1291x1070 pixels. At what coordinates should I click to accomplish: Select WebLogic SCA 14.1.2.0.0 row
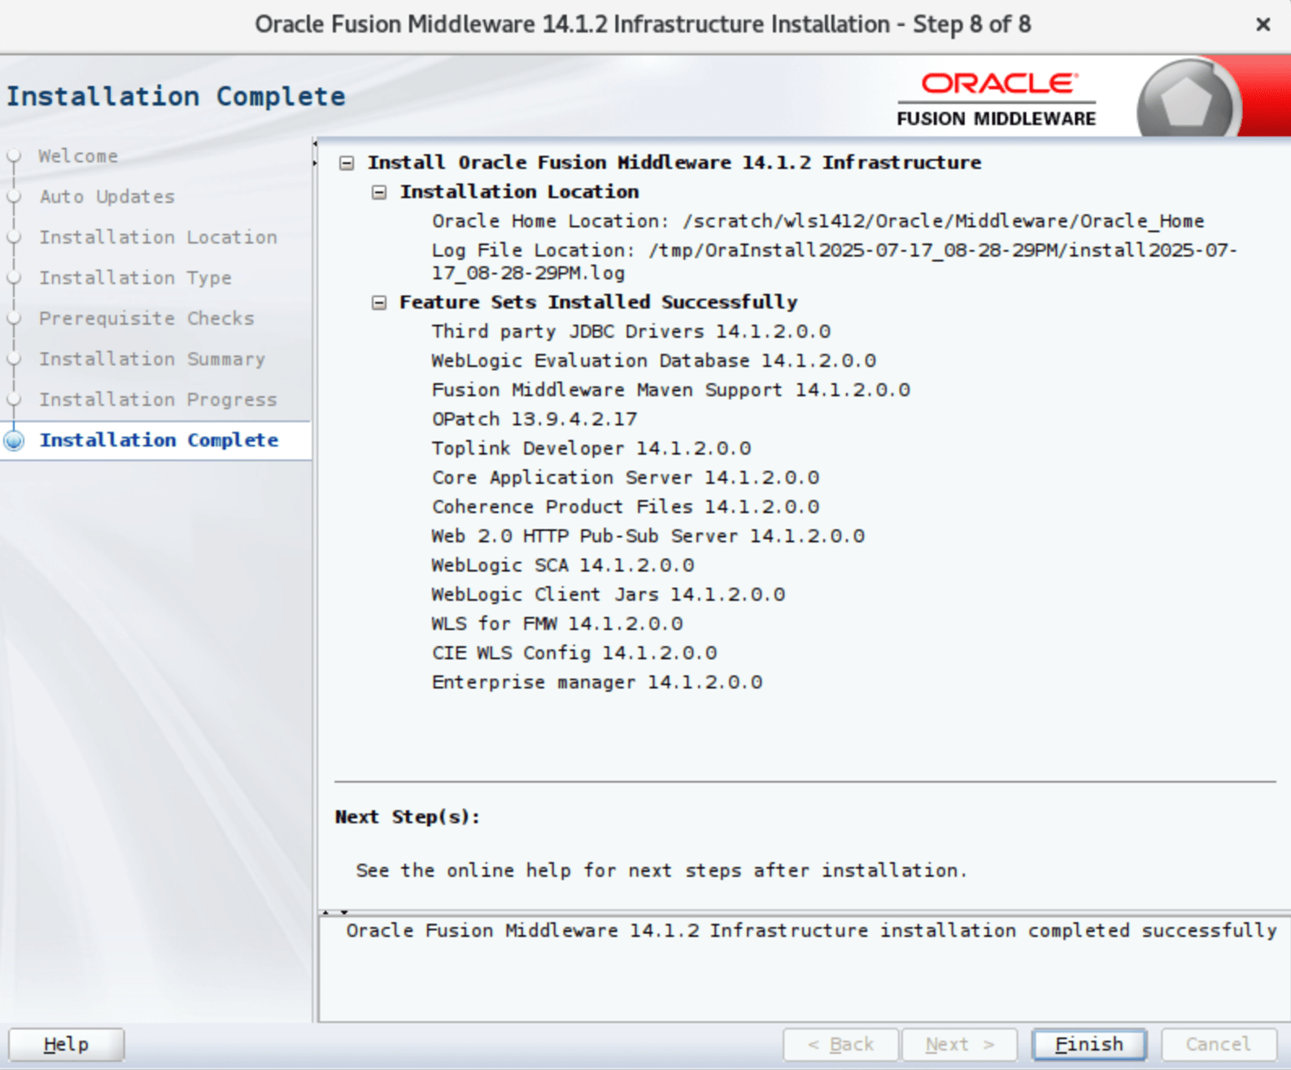[x=563, y=566]
